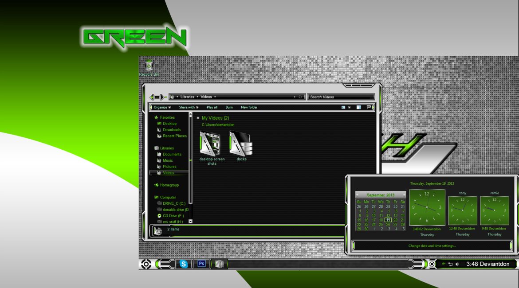The image size is (519, 288).
Task: Go to next month in calendar
Action: 404,195
